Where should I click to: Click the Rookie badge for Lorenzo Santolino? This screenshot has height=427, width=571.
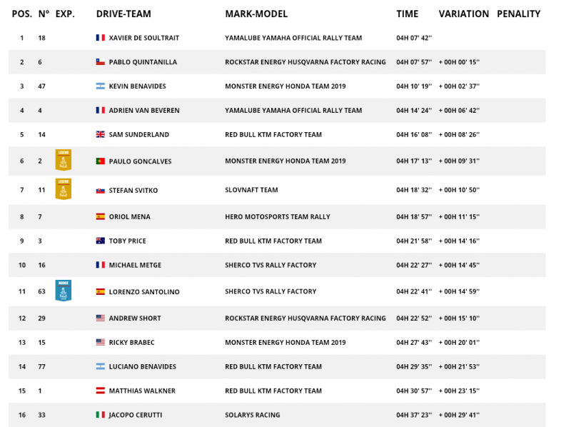pyautogui.click(x=64, y=291)
